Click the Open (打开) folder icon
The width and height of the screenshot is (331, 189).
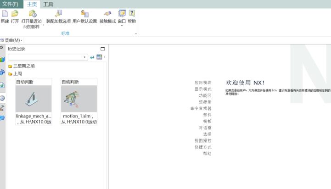[x=15, y=13]
